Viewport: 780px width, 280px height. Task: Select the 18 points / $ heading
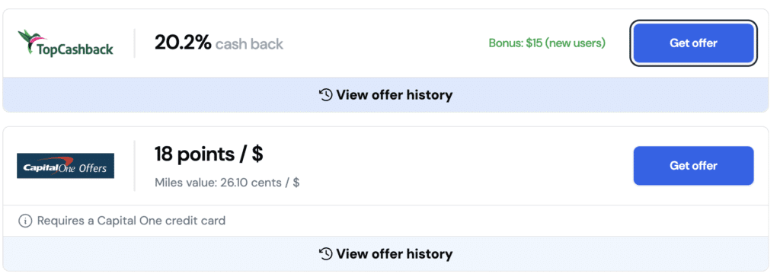coord(209,154)
